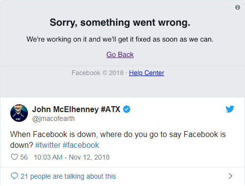Click the info icon in the corner

238,7
